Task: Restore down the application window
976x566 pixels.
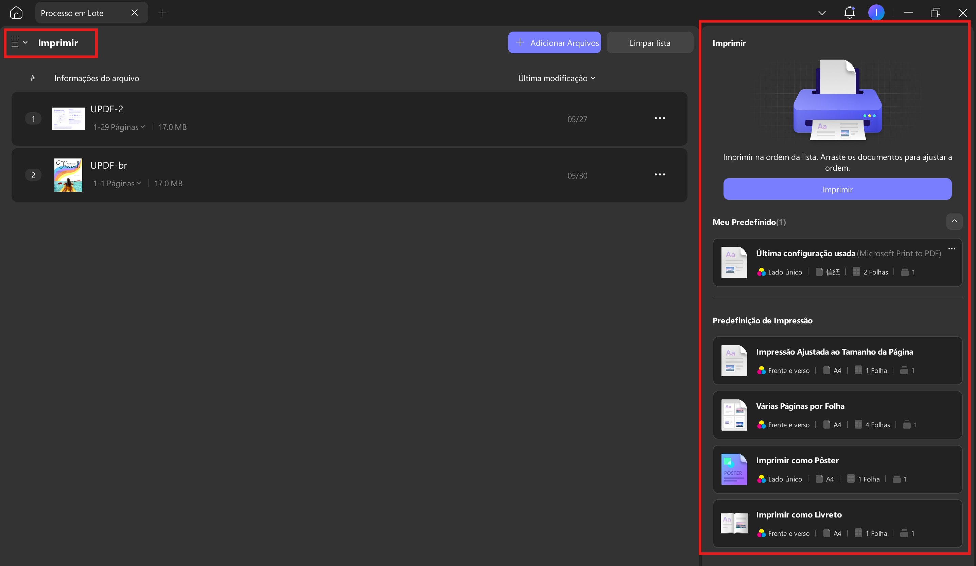Action: tap(935, 13)
